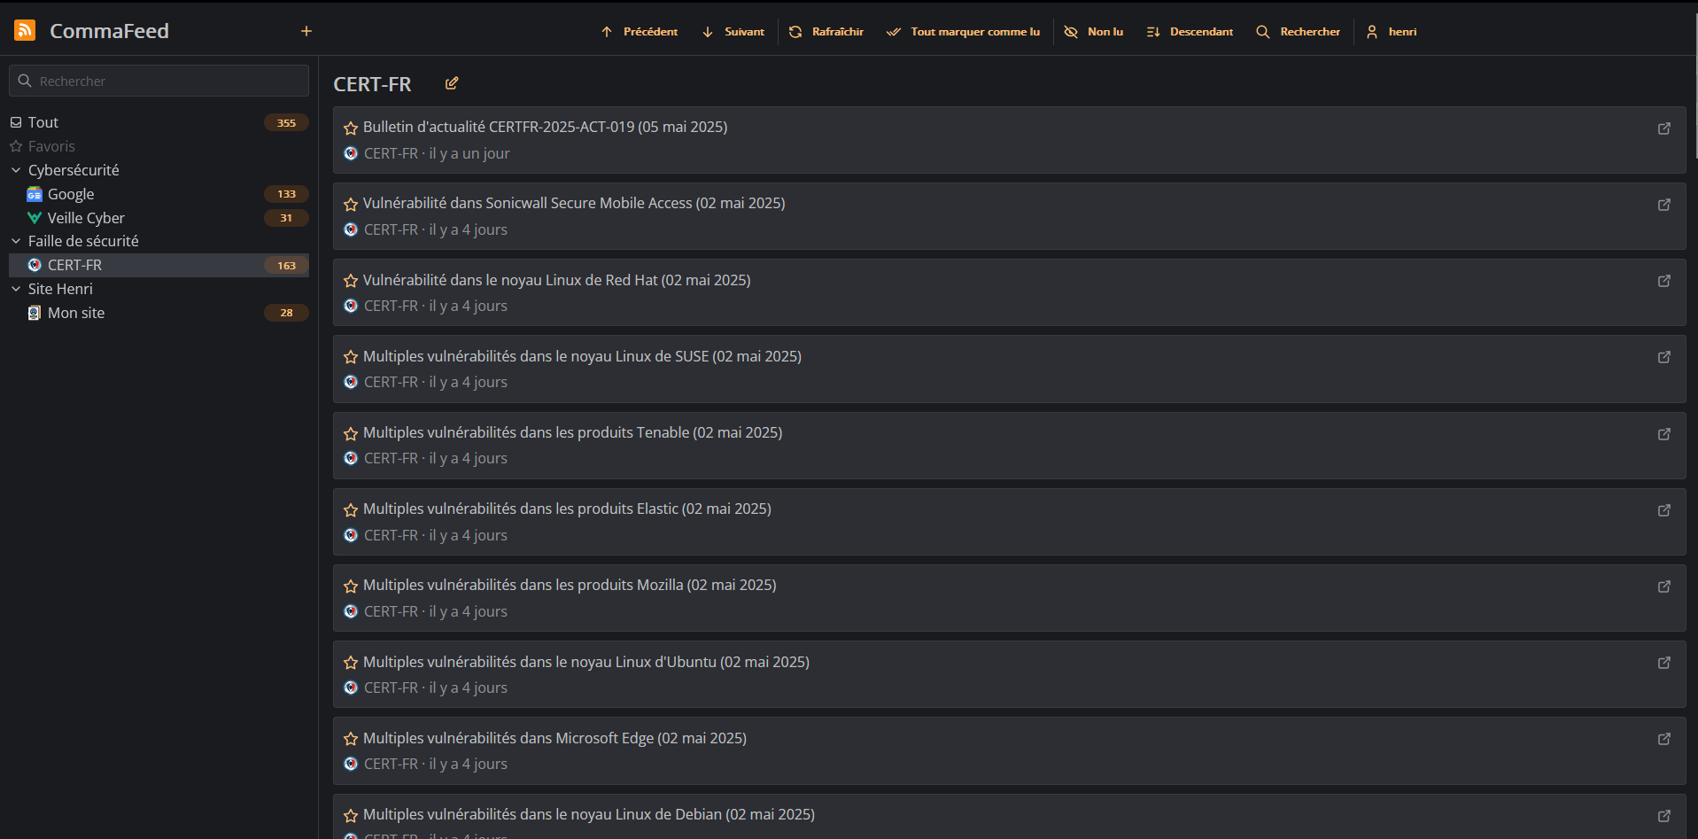Toggle the Non lu unread filter

click(1094, 32)
